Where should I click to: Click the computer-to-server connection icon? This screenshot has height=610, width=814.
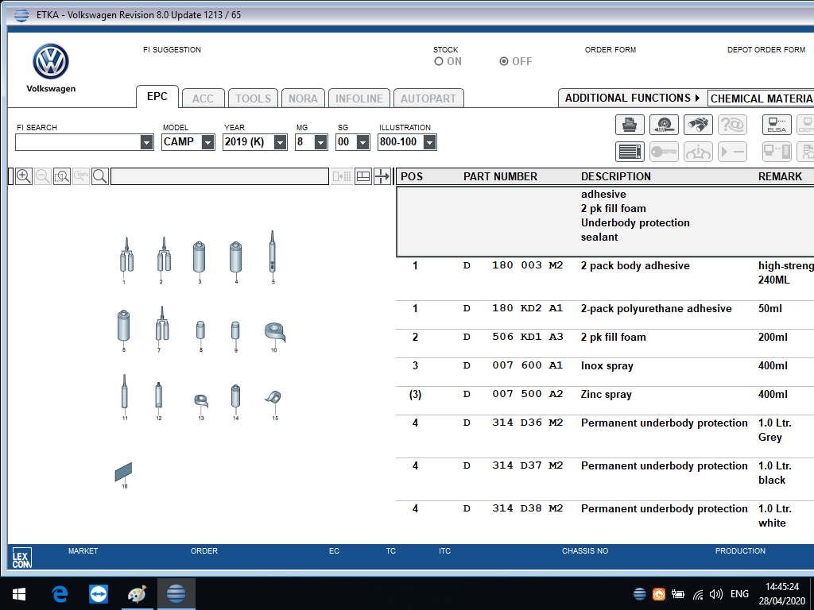click(x=777, y=152)
